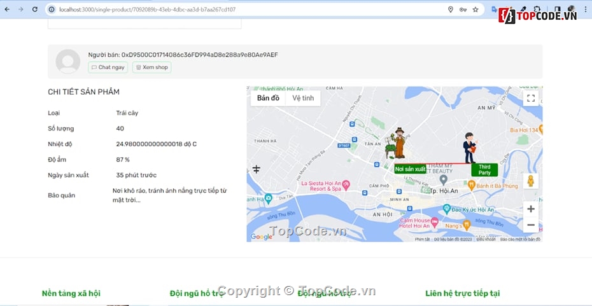Click the Chat ngay button

108,67
